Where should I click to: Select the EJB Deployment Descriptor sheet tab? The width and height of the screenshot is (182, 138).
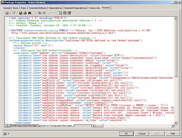pos(25,126)
